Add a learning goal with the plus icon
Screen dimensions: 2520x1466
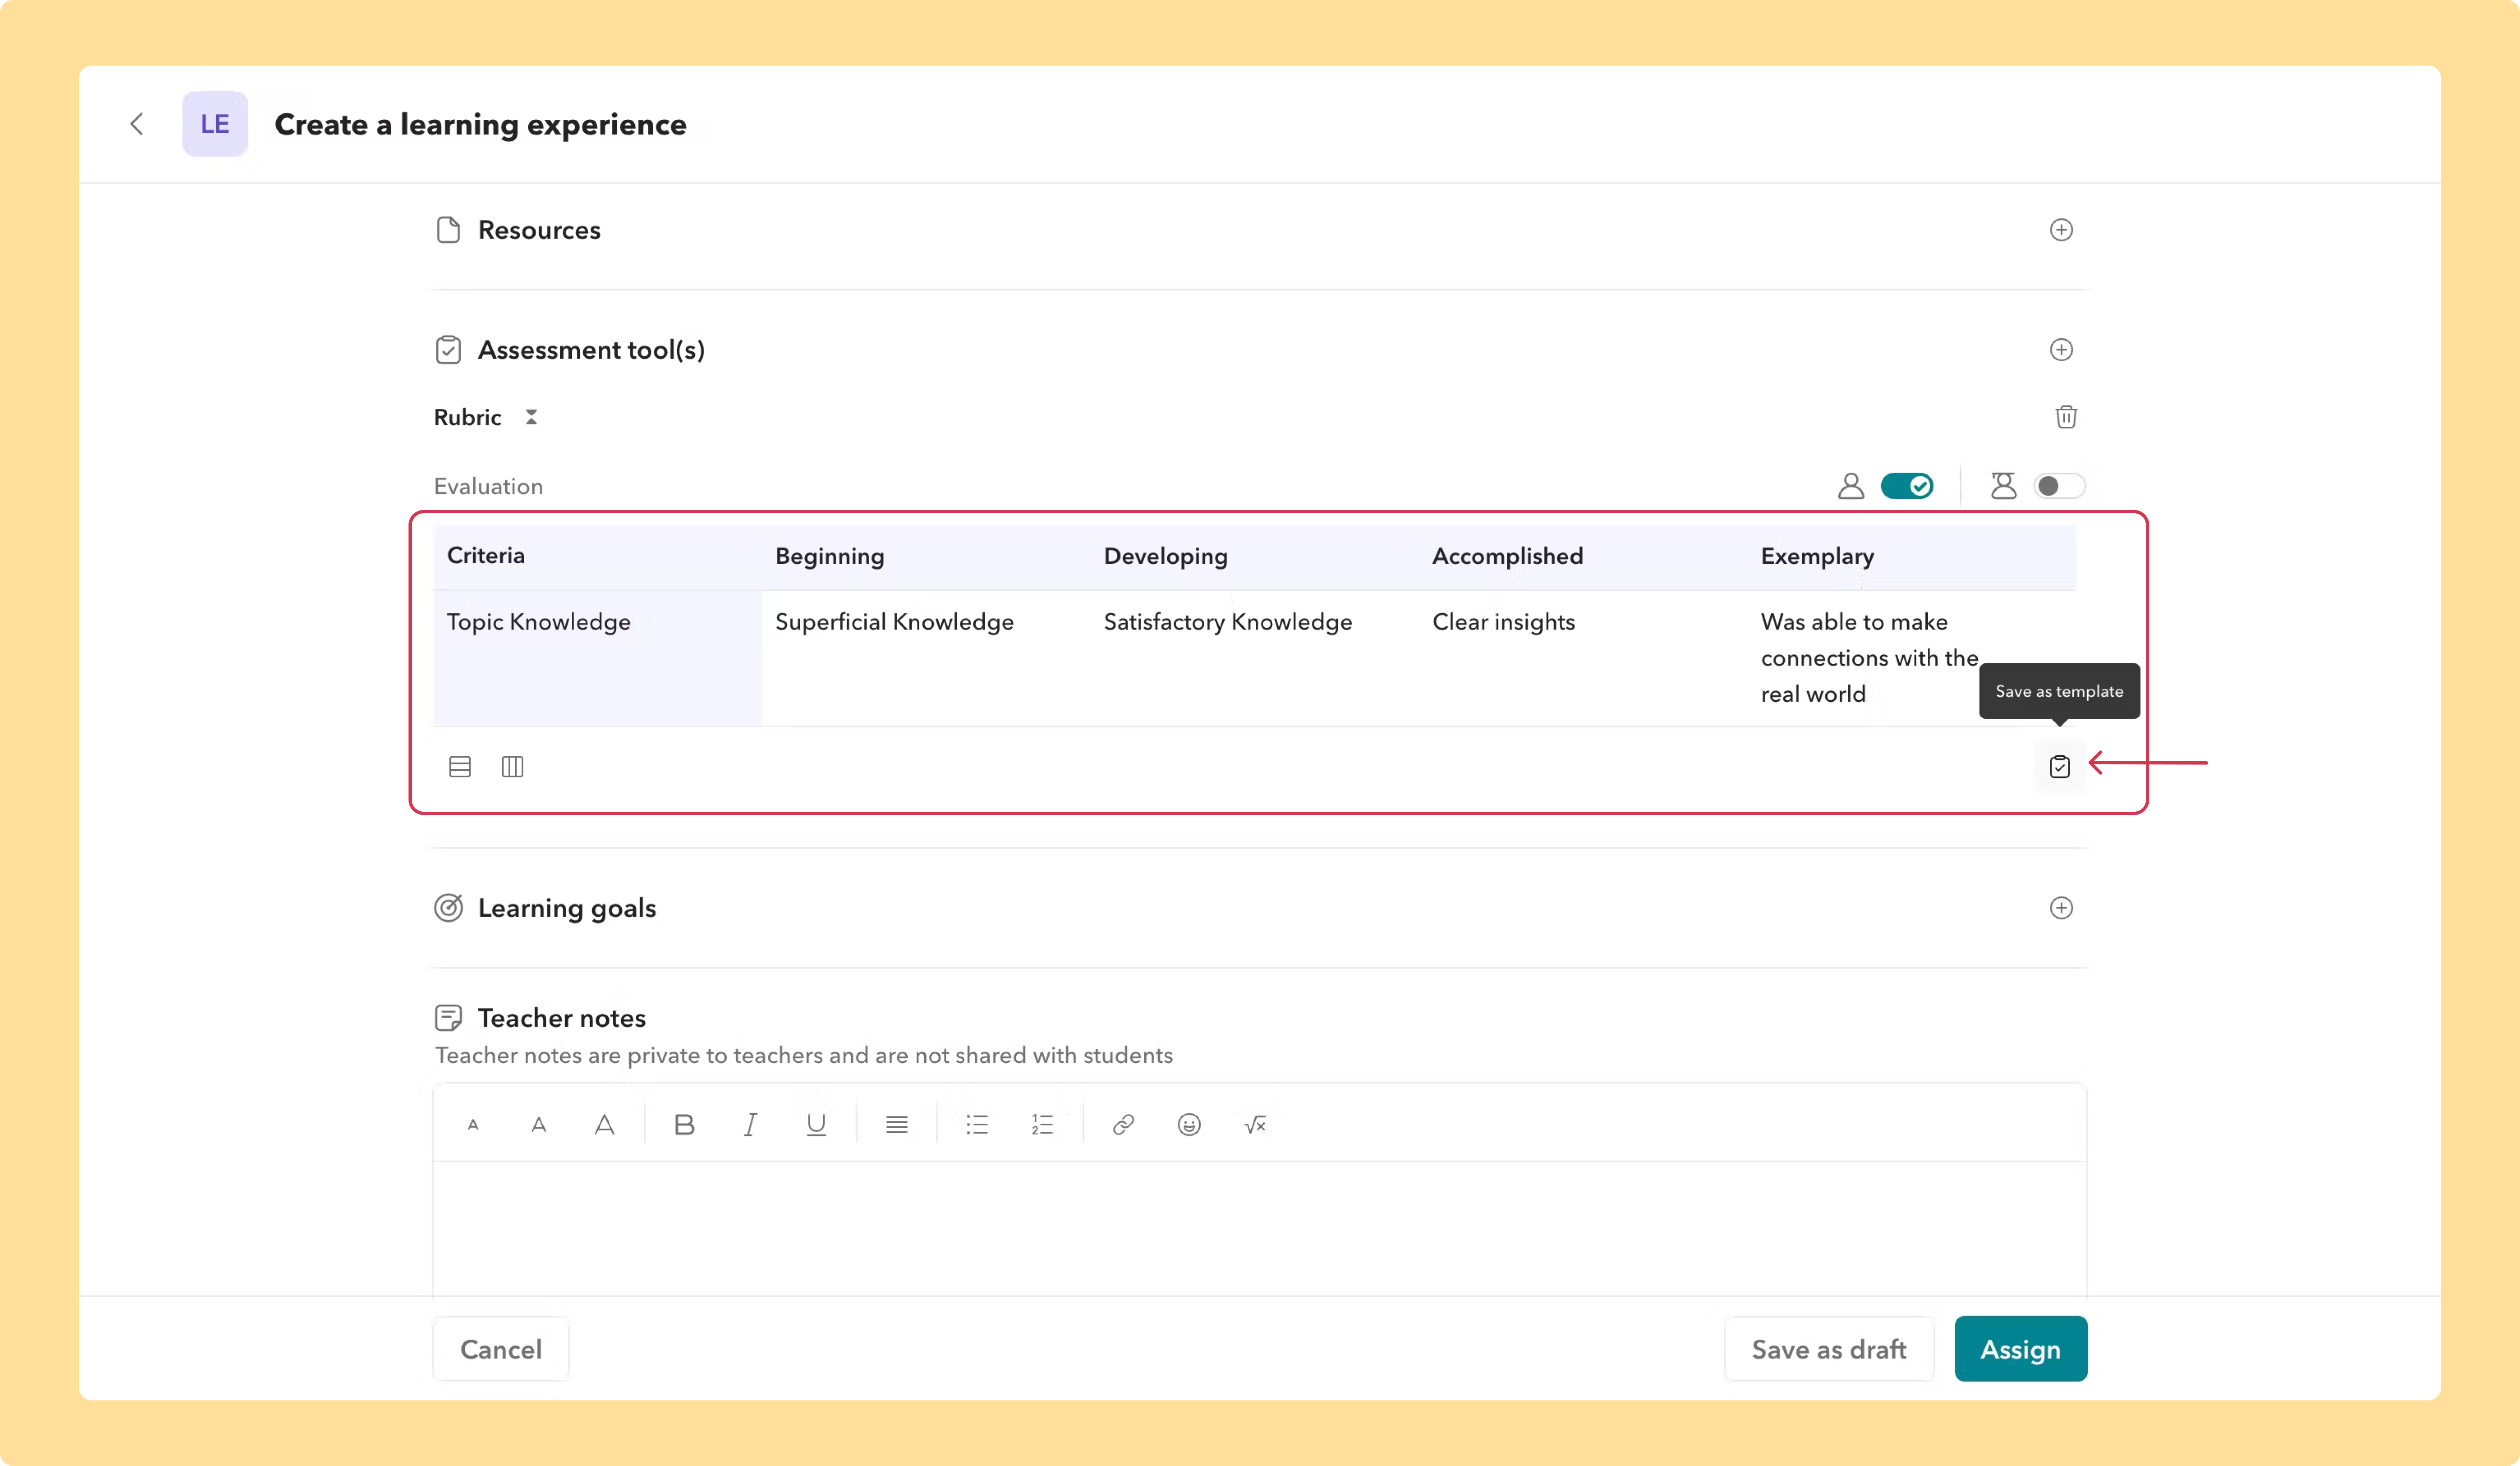click(2061, 907)
